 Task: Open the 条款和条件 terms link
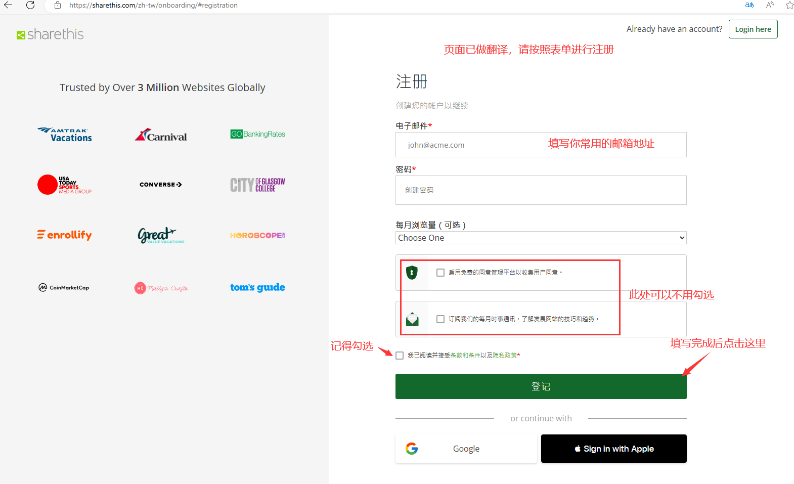point(465,356)
